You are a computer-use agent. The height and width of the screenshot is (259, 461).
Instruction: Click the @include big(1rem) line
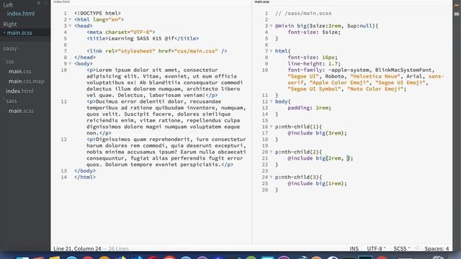point(317,183)
